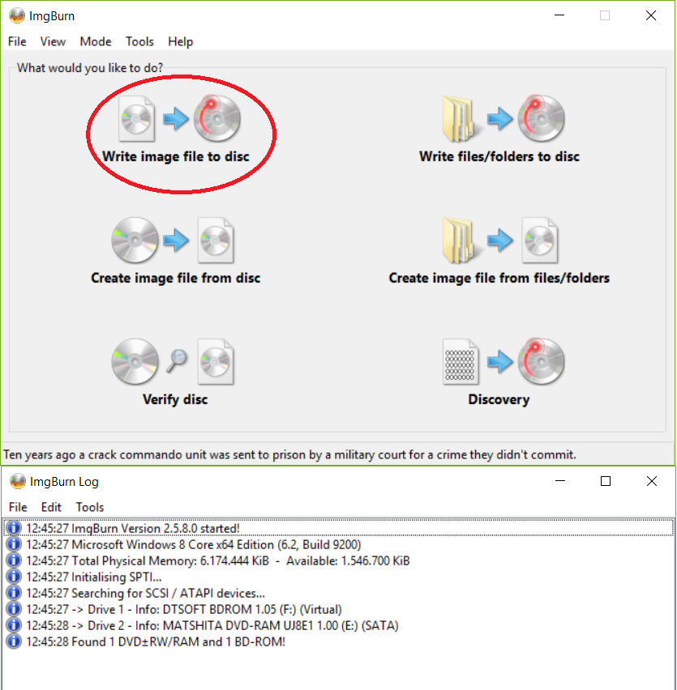Viewport: 677px width, 690px height.
Task: Select the 'Microsoft Windows 8 Core x64 Edition' log line
Action: tap(338, 544)
